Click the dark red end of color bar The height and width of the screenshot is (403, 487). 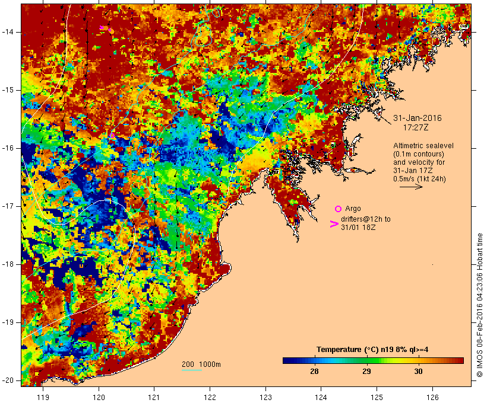460,360
